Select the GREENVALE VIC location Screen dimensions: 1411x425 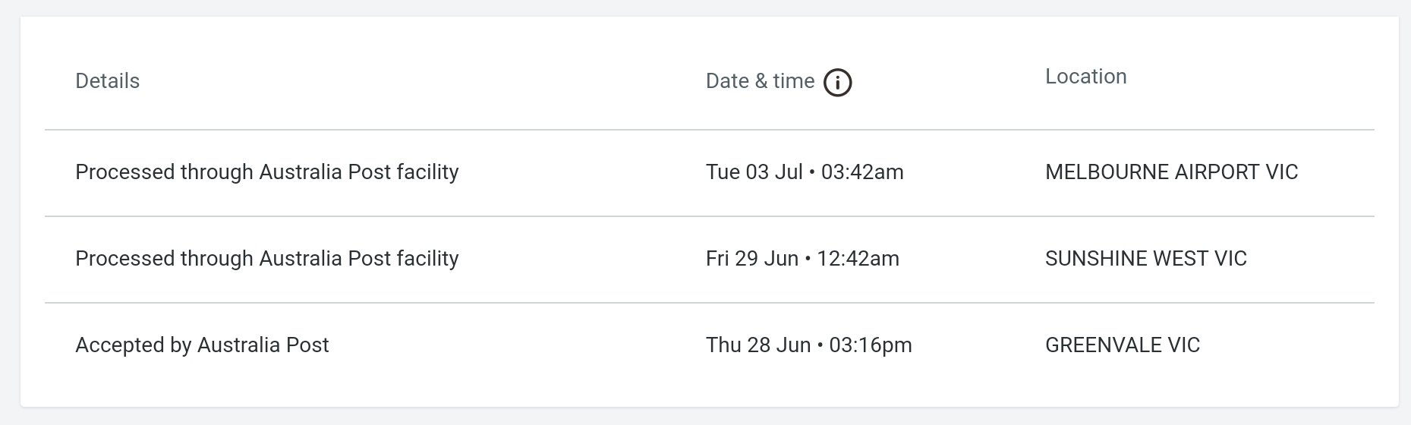click(x=1122, y=345)
